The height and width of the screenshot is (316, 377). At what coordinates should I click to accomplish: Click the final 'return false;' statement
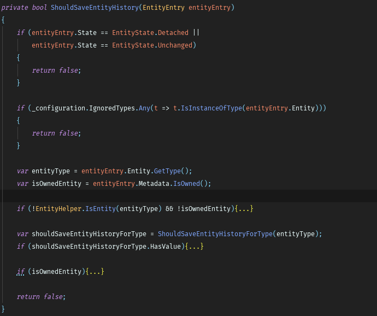click(x=41, y=297)
